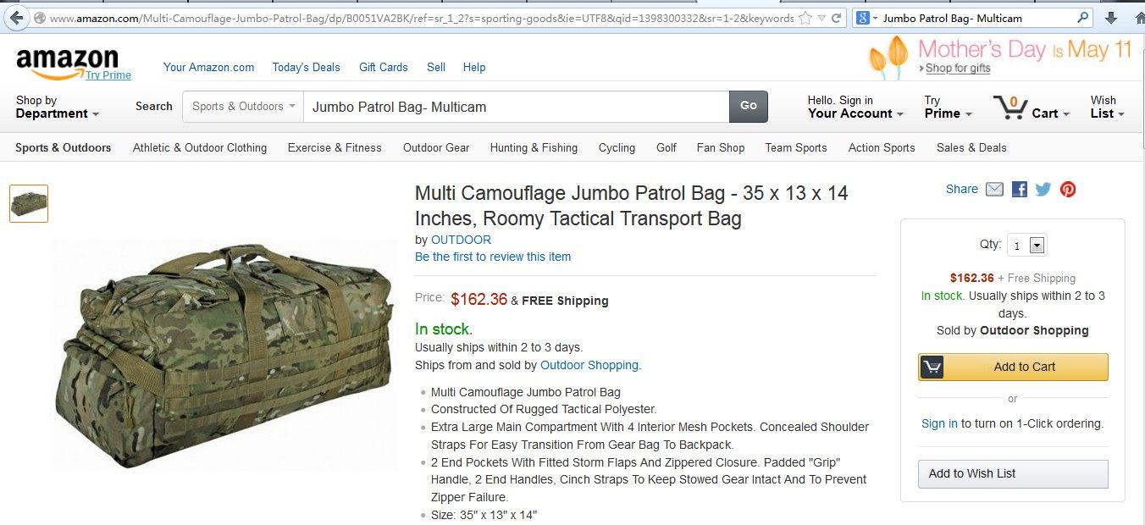Select the Today's Deals link
Screen dimensions: 1145x525
tap(306, 67)
